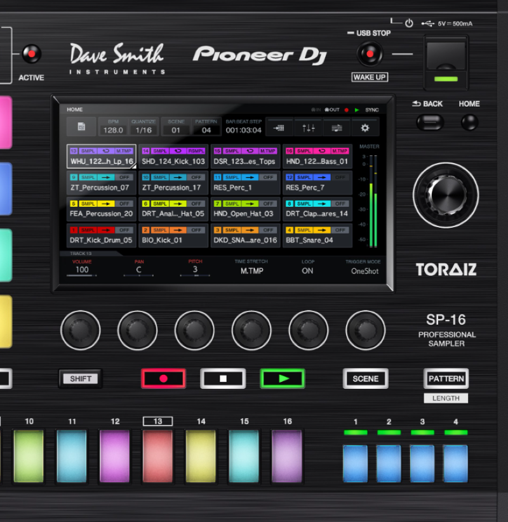The height and width of the screenshot is (522, 508).
Task: Adjust the VOLUME 100 parameter
Action: coord(82,268)
